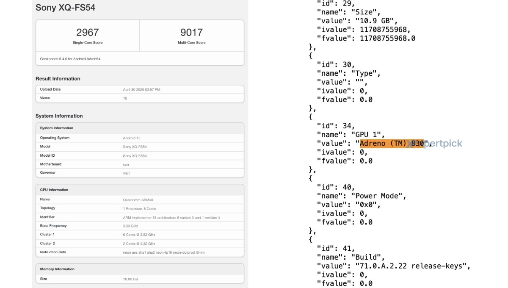Click the Memory Information size 10.90 GB
The width and height of the screenshot is (508, 288).
click(x=130, y=279)
